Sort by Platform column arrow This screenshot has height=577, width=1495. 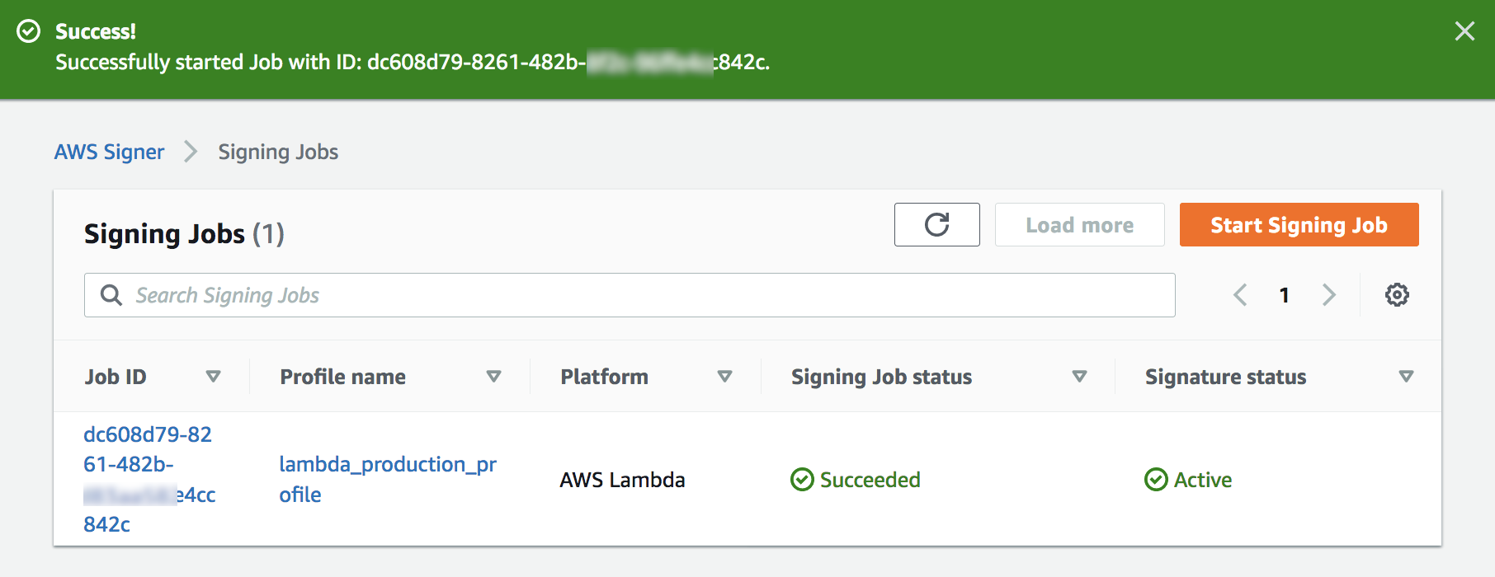pyautogui.click(x=724, y=377)
